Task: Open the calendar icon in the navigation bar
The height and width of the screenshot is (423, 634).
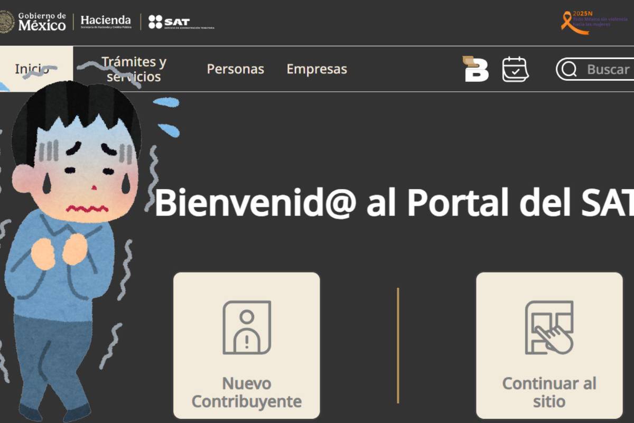Action: 515,69
